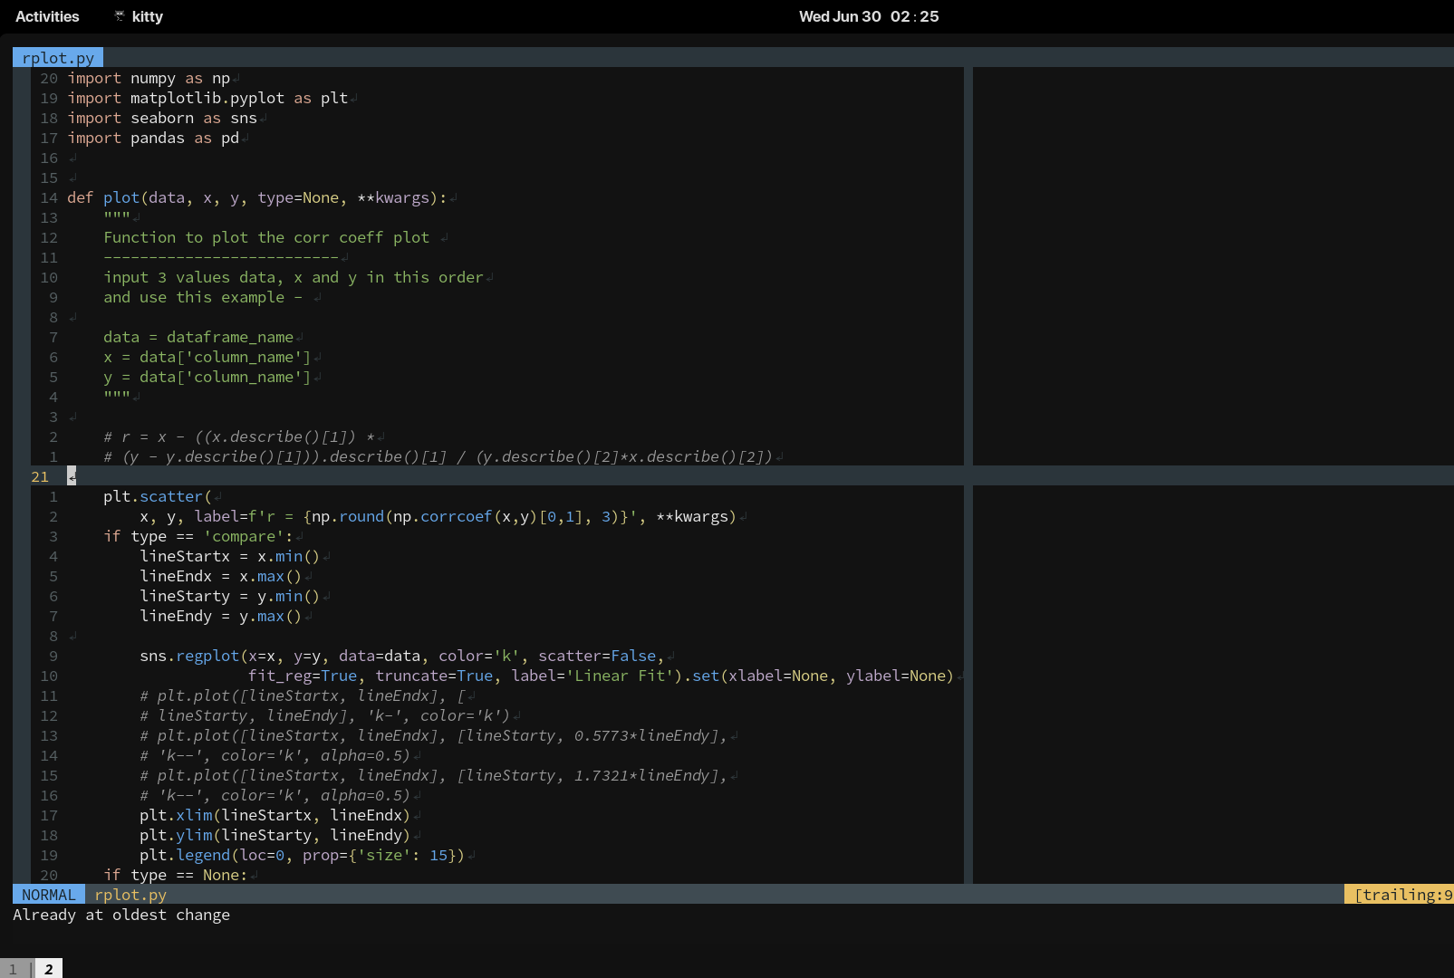Click the 'def plot(data, x, y' definition line

[x=257, y=197]
